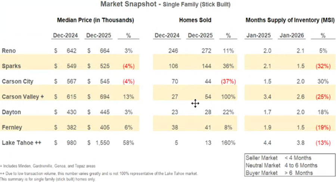
Task: Select the Fernley row label
Action: (x=12, y=127)
